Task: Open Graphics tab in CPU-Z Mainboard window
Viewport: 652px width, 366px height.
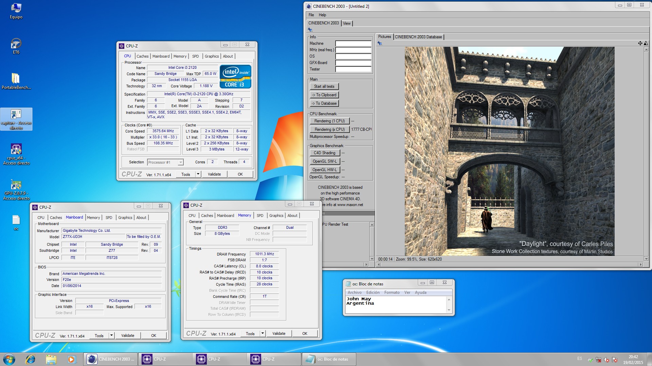Action: [x=125, y=218]
